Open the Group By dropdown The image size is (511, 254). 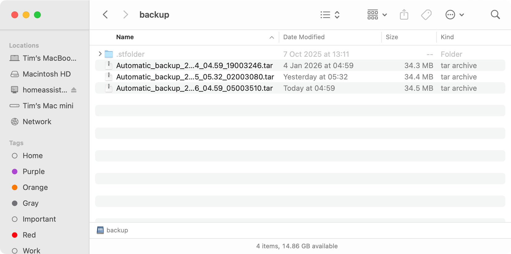click(x=377, y=15)
